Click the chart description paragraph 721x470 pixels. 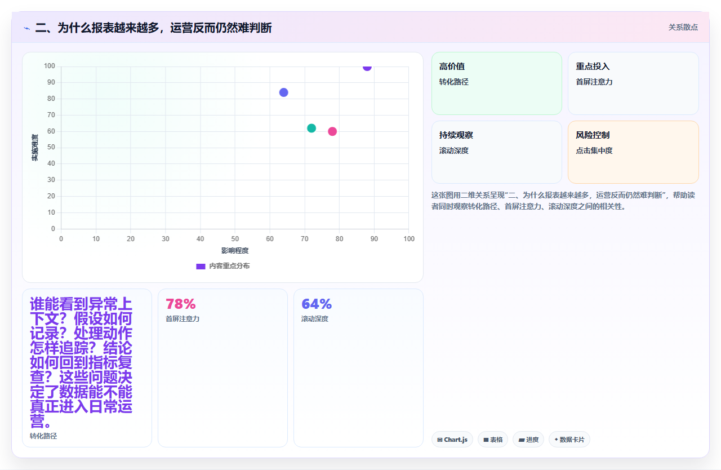coord(563,201)
